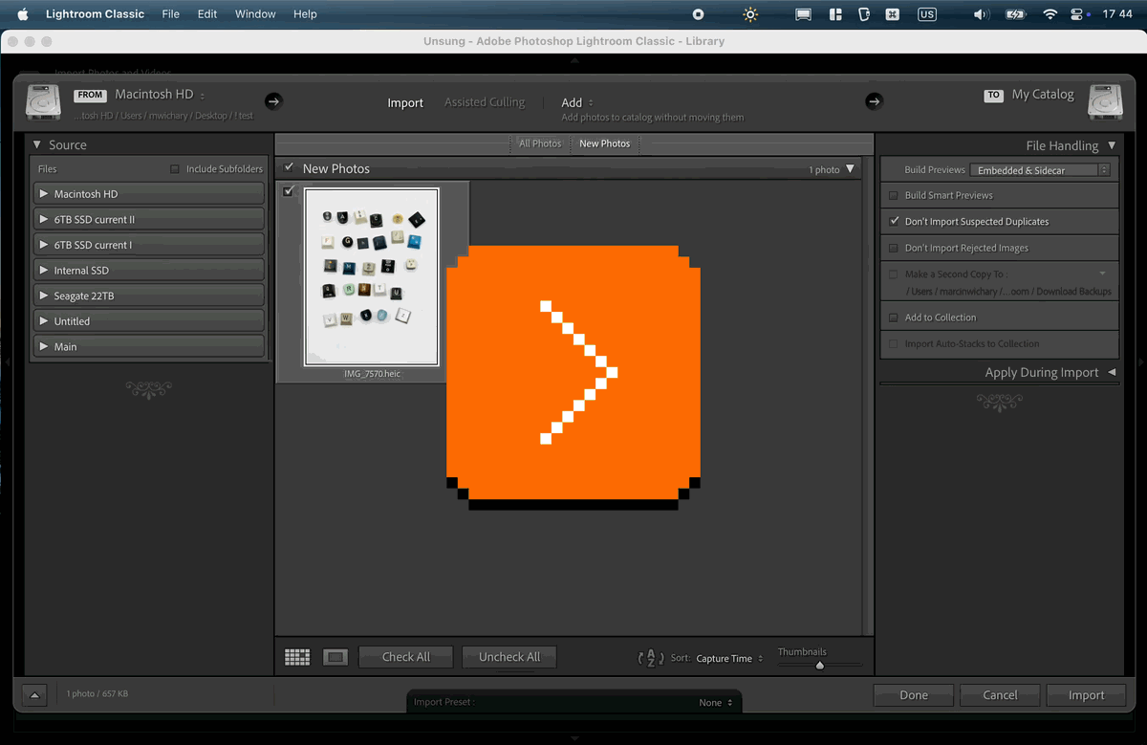This screenshot has height=745, width=1147.
Task: Click the up-triangle minimize dialog icon
Action: 34,695
